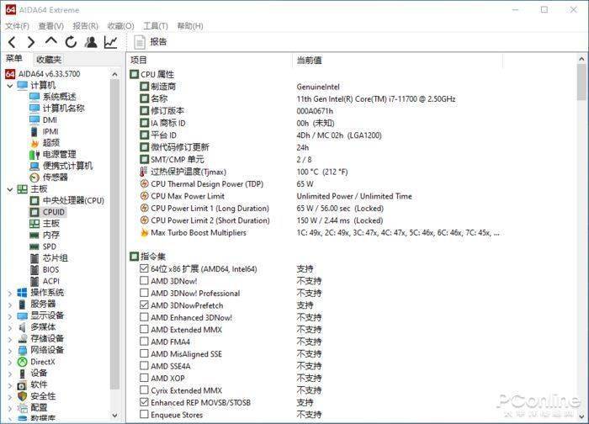Switch to the 收藏夹 tab
589x424 pixels.
(x=49, y=60)
